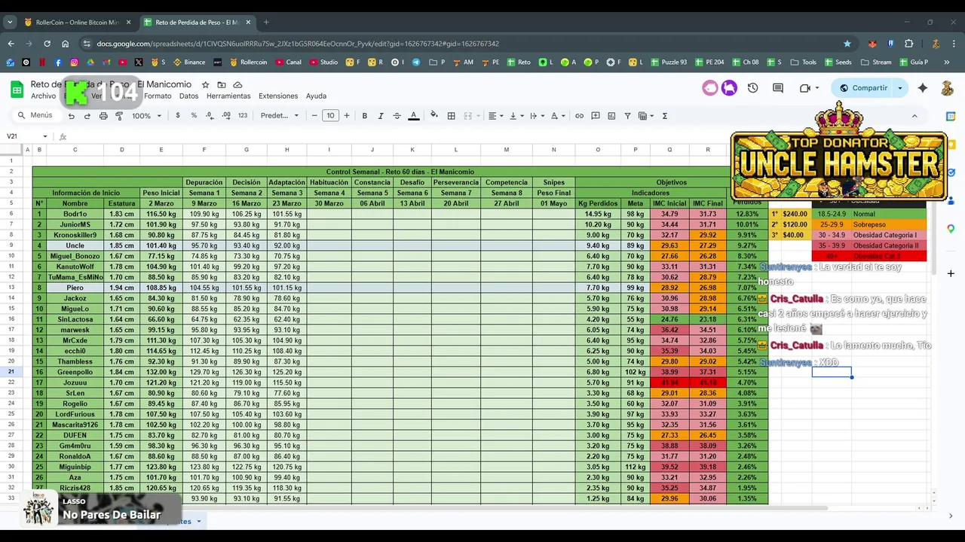The width and height of the screenshot is (965, 542).
Task: Open the 123 number formats menu
Action: (x=243, y=116)
